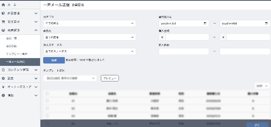Collapse 会員管理 menu using its chevron
This screenshot has height=127, width=271.
(36, 30)
